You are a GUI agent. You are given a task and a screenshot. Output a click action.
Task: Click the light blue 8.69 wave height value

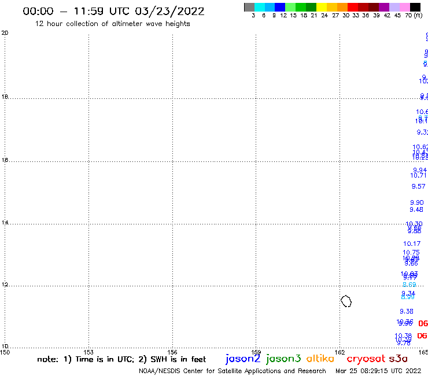tap(409, 285)
